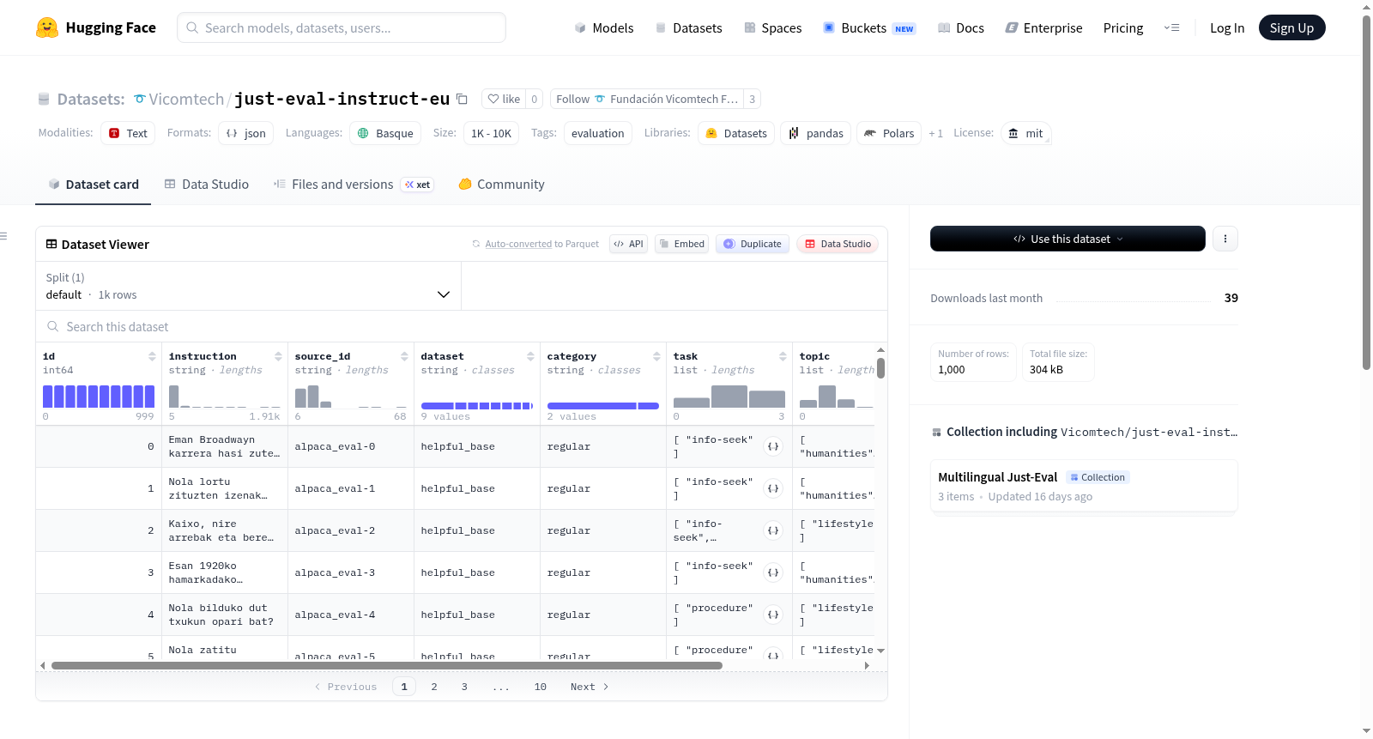Sort the dataset column with its sort arrows
Screen dimensions: 1373x739
[x=530, y=356]
